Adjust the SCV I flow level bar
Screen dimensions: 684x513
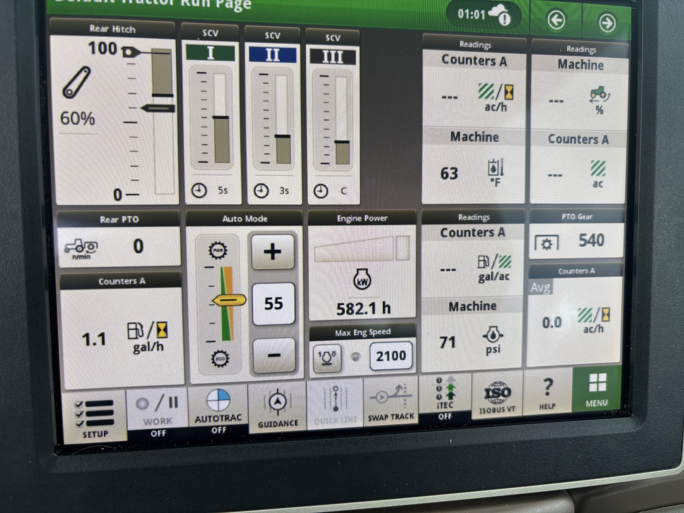pos(220,118)
